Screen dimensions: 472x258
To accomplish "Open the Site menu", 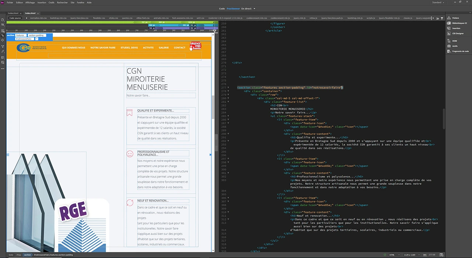I will click(72, 2).
